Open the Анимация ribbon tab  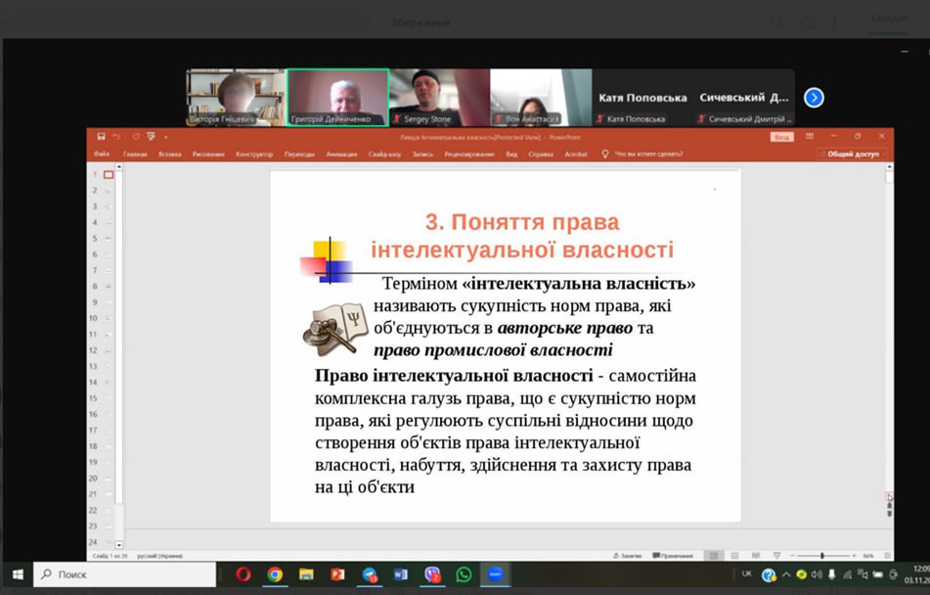(341, 155)
